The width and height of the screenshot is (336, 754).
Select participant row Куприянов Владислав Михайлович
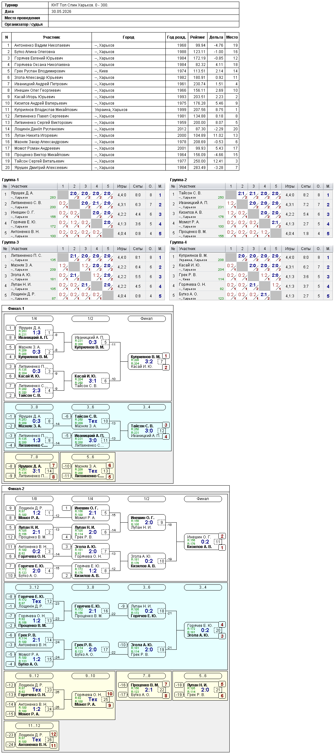120,110
